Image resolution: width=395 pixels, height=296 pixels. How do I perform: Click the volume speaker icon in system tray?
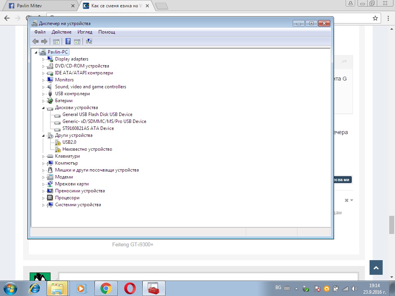pos(354,289)
